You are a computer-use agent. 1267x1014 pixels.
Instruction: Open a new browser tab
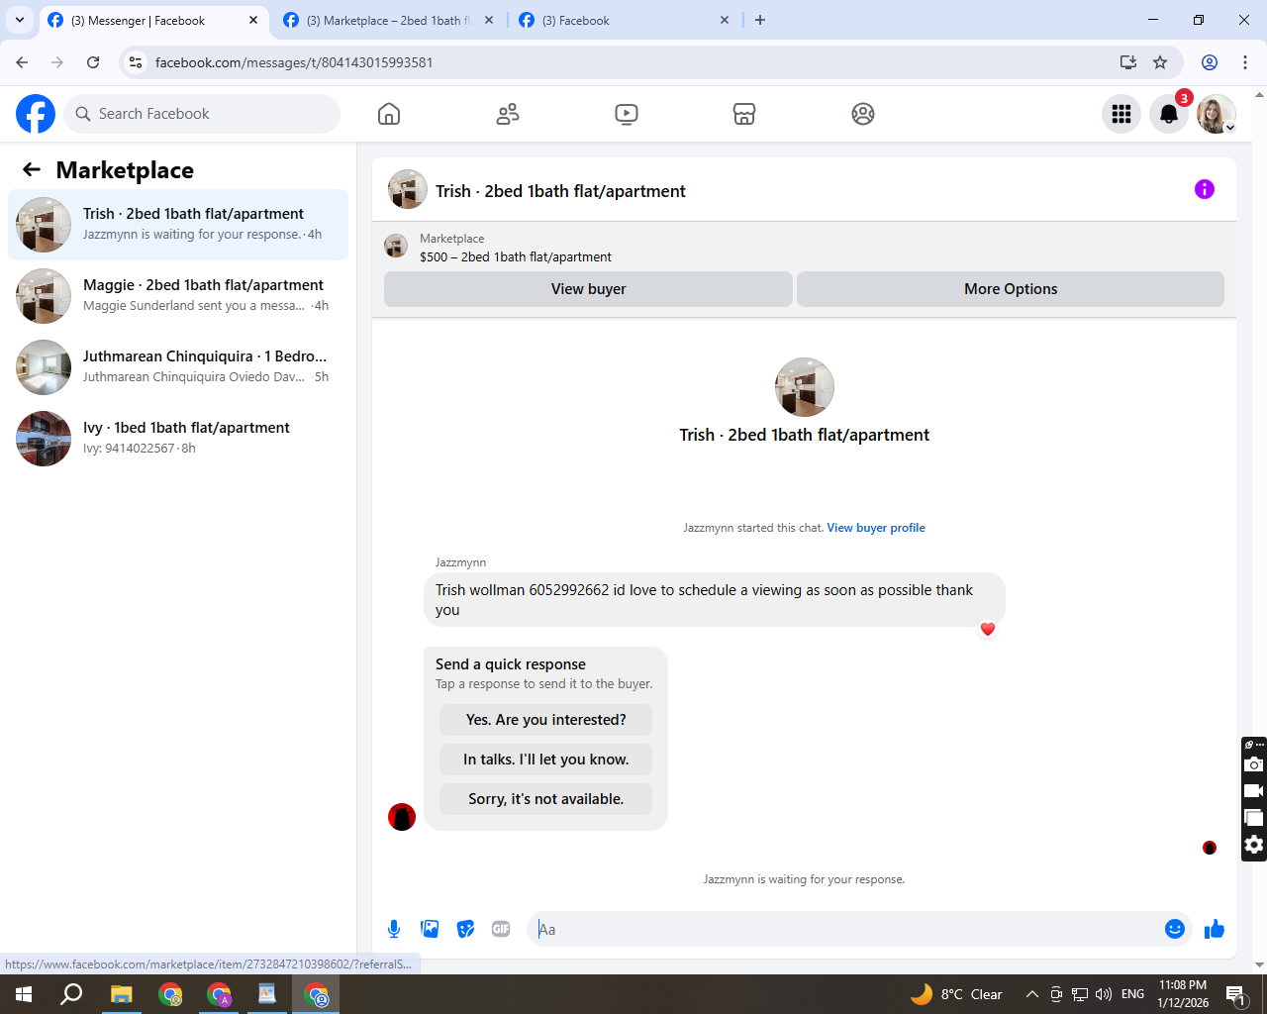(x=760, y=20)
